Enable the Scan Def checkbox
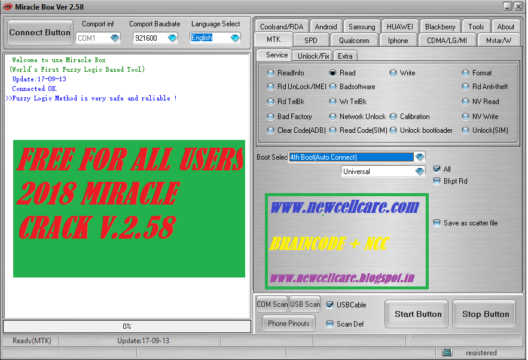 point(329,324)
